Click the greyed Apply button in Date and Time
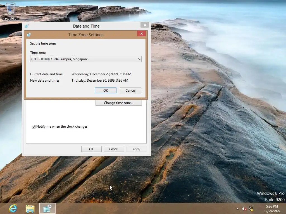The image size is (286, 214). tap(136, 149)
